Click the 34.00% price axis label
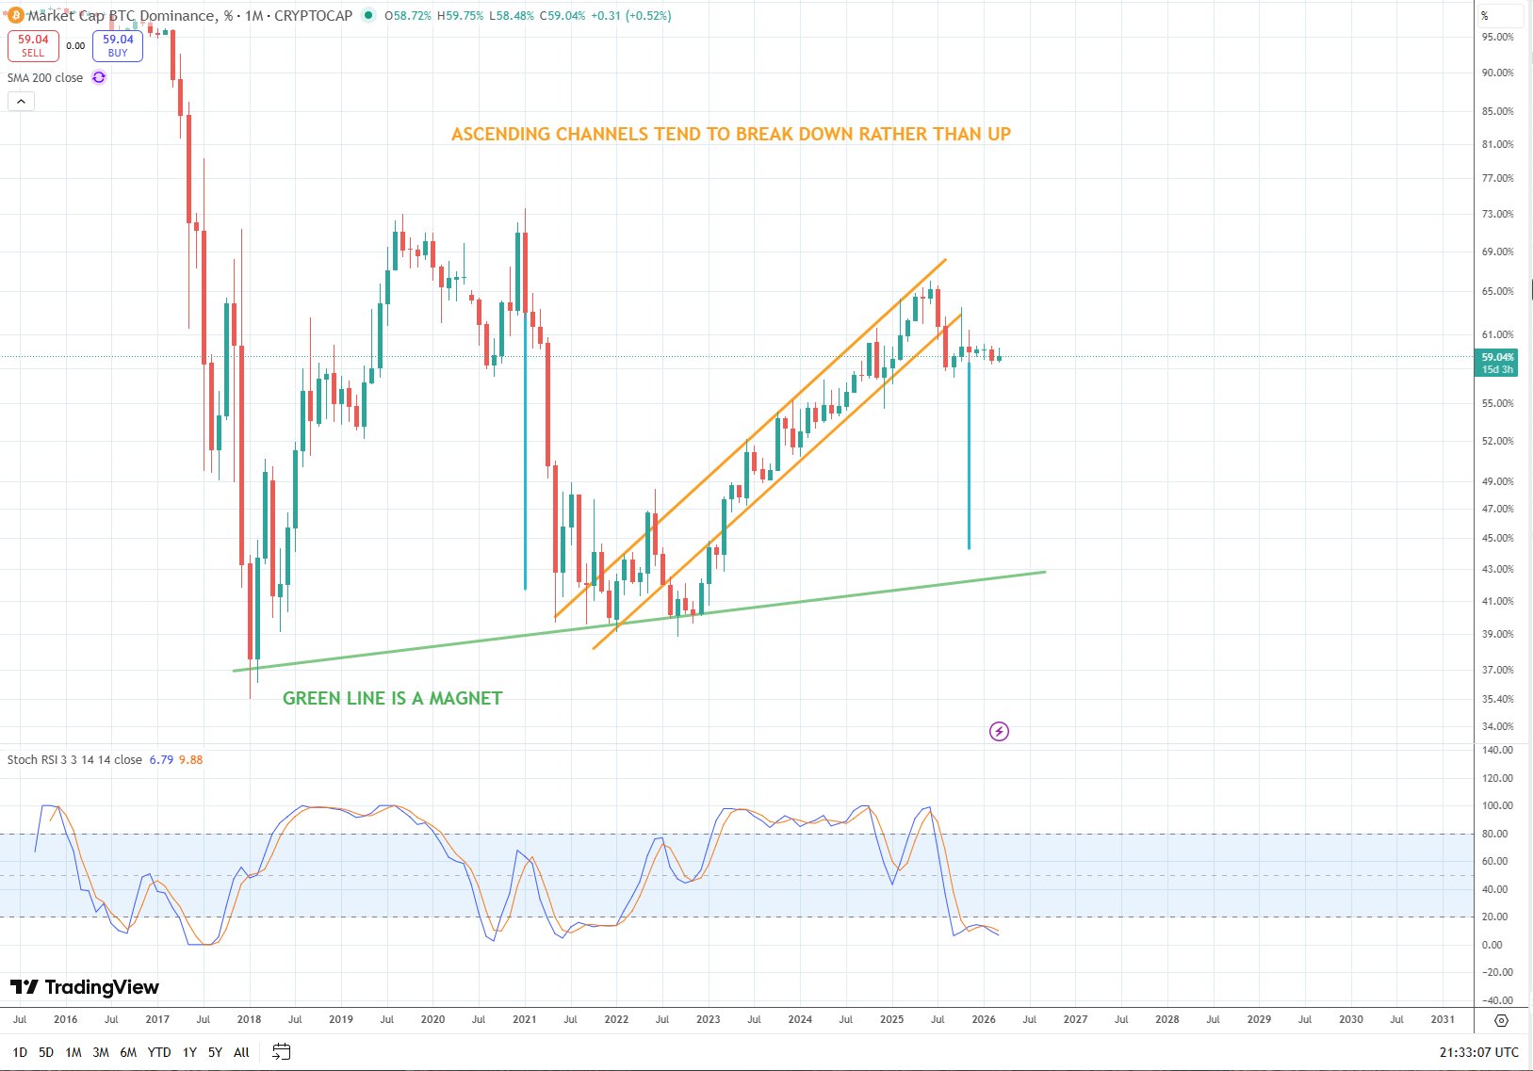Viewport: 1533px width, 1071px height. pos(1498,726)
